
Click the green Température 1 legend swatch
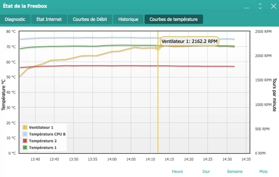[x=25, y=147]
